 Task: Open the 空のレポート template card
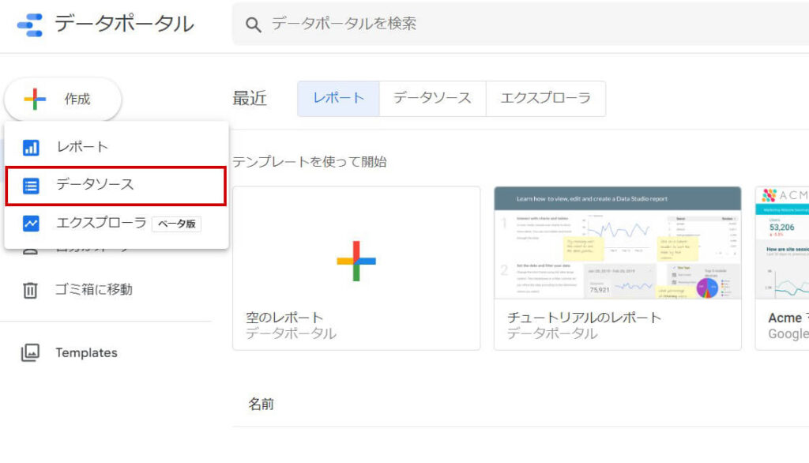356,269
